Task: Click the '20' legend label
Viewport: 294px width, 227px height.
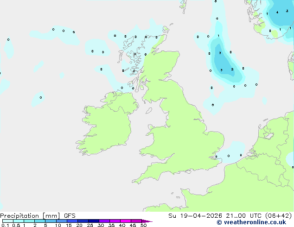Action: point(79,225)
